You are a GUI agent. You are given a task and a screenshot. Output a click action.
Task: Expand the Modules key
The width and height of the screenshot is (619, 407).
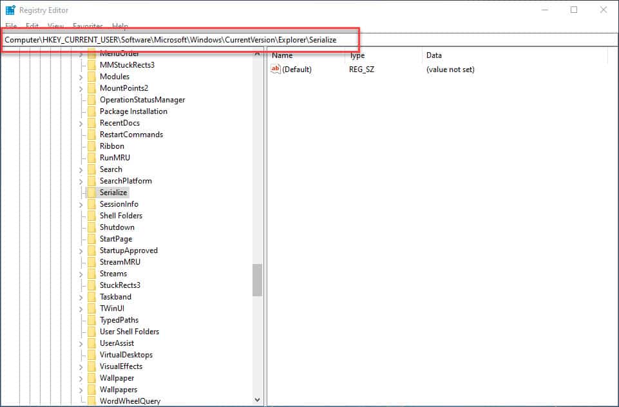[x=81, y=77]
